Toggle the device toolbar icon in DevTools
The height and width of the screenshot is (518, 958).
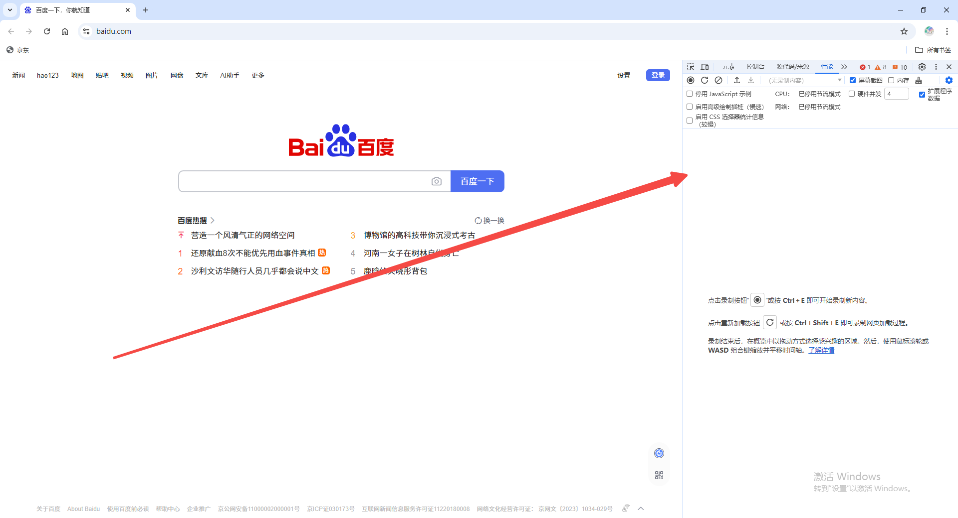coord(705,67)
